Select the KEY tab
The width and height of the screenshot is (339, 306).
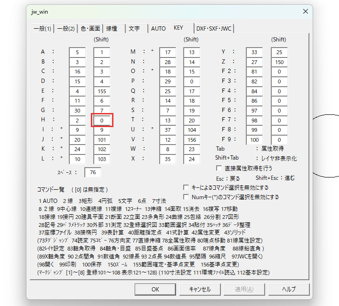pos(182,28)
